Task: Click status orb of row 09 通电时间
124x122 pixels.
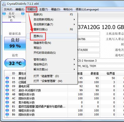Action: (x=7, y=86)
